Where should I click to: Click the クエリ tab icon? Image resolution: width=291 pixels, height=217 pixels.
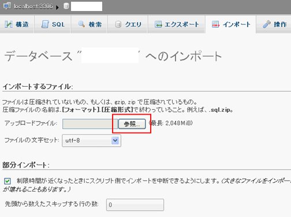pyautogui.click(x=118, y=24)
